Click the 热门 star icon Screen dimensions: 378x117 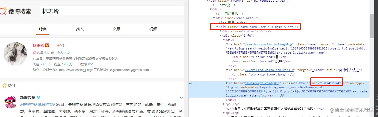pyautogui.click(x=4, y=86)
